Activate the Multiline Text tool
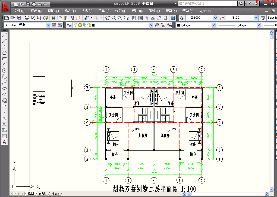277x197 pixels. pyautogui.click(x=4, y=142)
